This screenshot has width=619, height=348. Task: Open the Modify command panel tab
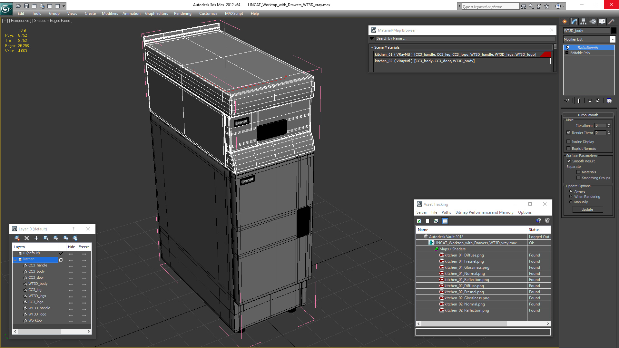574,22
